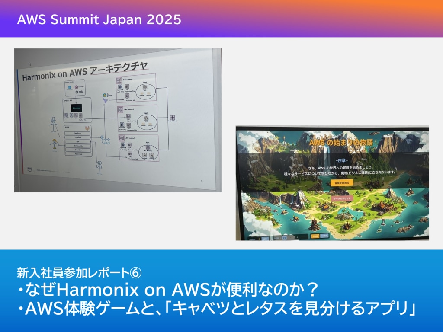443x332 pixels.
Task: Open the AWS adventure game photo
Action: pos(332,183)
